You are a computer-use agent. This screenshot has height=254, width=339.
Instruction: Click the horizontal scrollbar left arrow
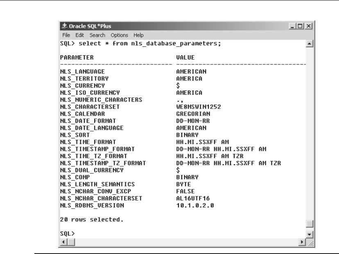(63, 242)
